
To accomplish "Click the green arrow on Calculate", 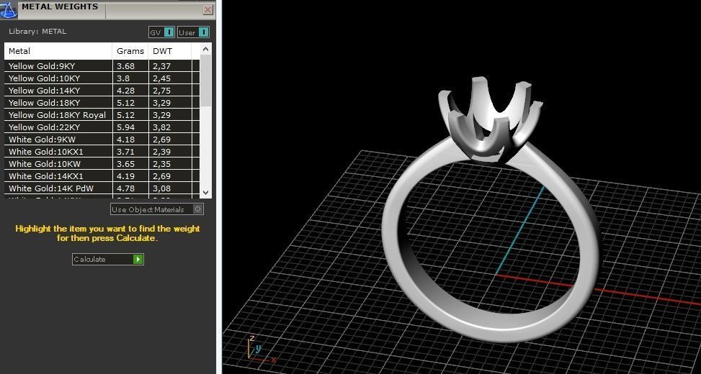I will (138, 260).
